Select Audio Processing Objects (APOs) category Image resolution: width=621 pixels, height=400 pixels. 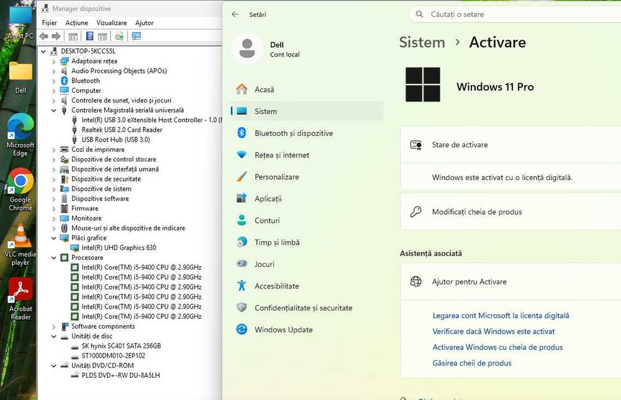click(x=119, y=71)
